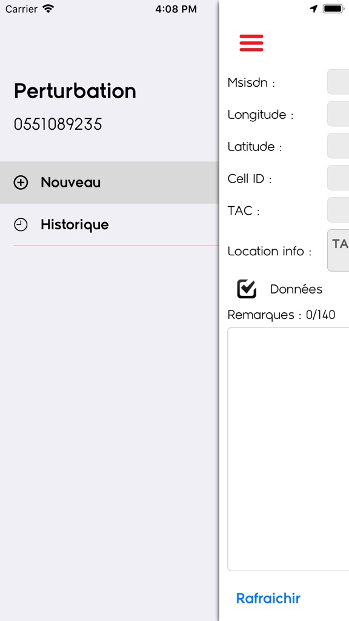Open the Historique menu item
This screenshot has width=349, height=621.
(109, 225)
